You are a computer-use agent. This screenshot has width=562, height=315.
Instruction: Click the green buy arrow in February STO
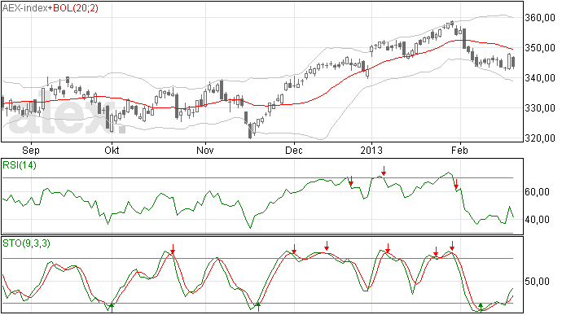click(x=481, y=308)
